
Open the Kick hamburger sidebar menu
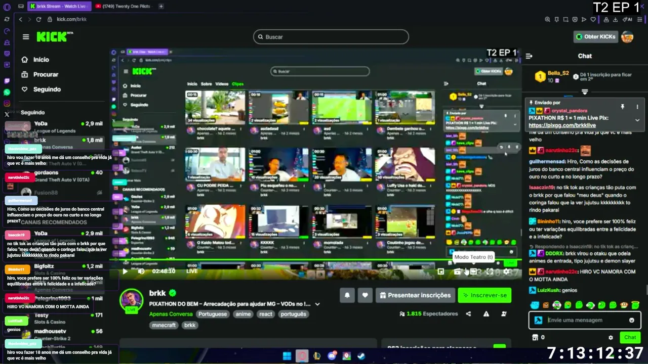tap(26, 37)
